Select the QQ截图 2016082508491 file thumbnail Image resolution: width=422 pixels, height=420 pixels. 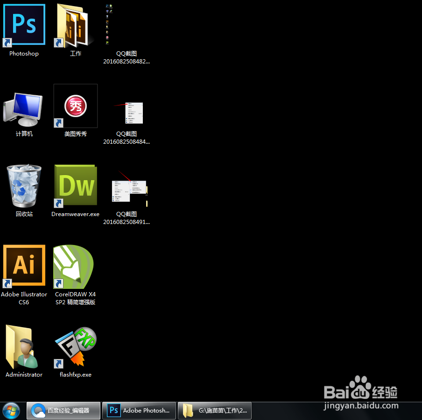pos(130,189)
